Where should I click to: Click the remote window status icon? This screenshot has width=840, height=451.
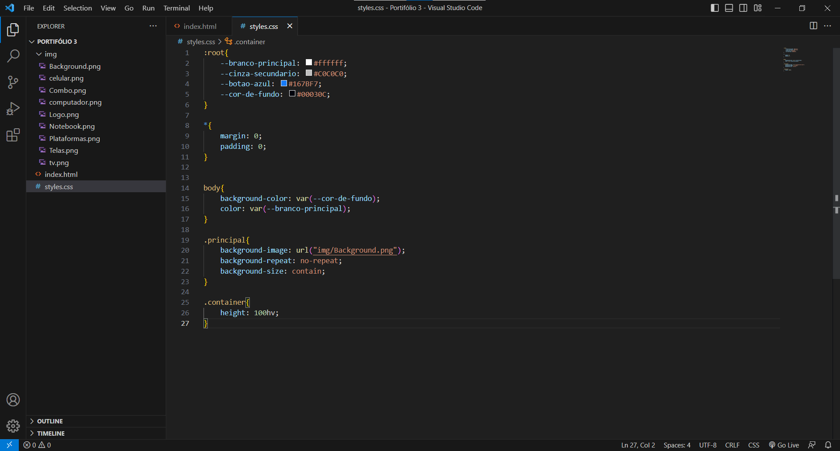[9, 445]
